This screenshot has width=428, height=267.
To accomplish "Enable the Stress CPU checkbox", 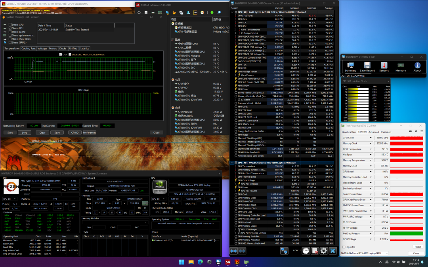I will [x=10, y=25].
